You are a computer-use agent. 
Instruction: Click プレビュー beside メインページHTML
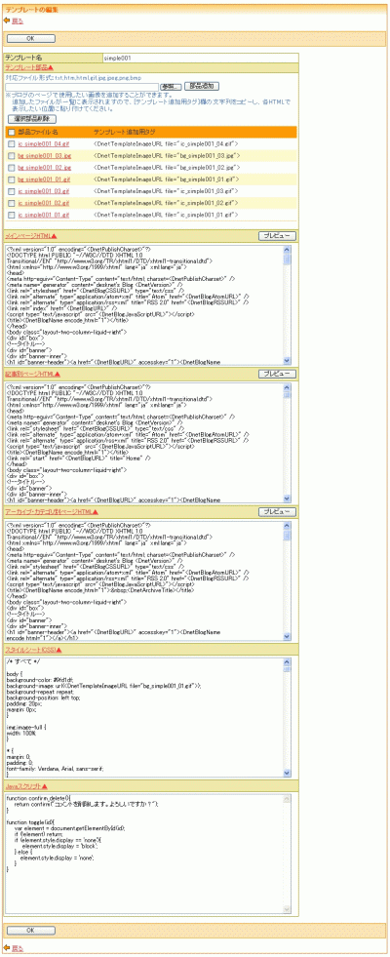(x=277, y=235)
